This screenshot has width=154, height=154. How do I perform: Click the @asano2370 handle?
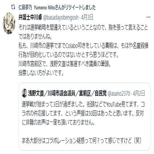[x=119, y=94]
